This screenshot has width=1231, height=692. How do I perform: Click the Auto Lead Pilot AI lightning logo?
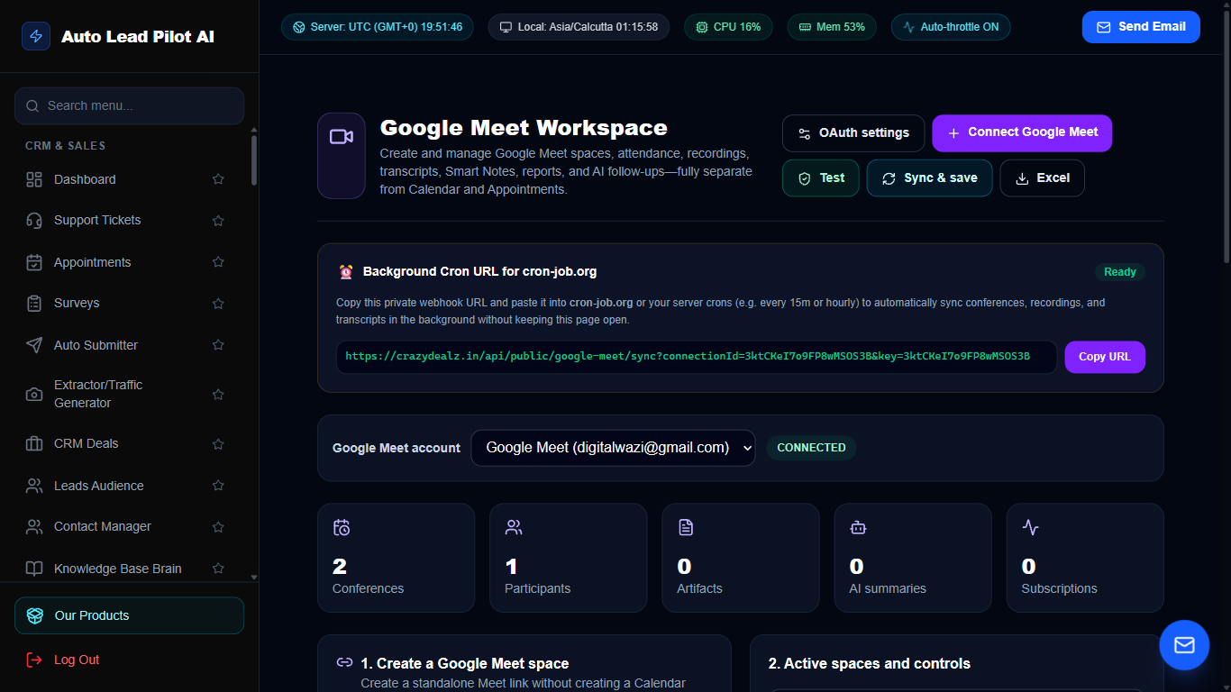pos(36,36)
